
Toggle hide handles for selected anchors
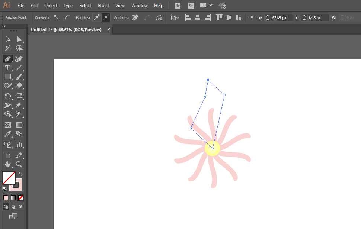(x=106, y=17)
